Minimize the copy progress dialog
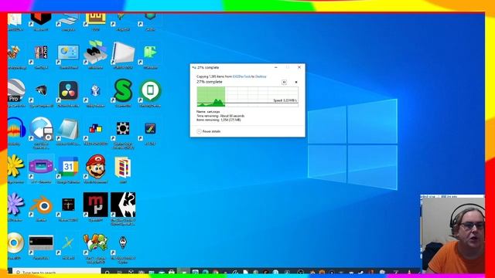 tap(276, 67)
